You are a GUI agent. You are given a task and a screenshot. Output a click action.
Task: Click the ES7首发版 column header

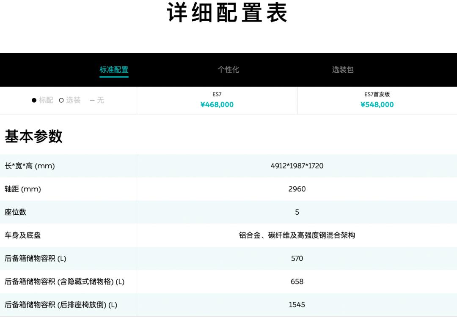[x=377, y=95]
